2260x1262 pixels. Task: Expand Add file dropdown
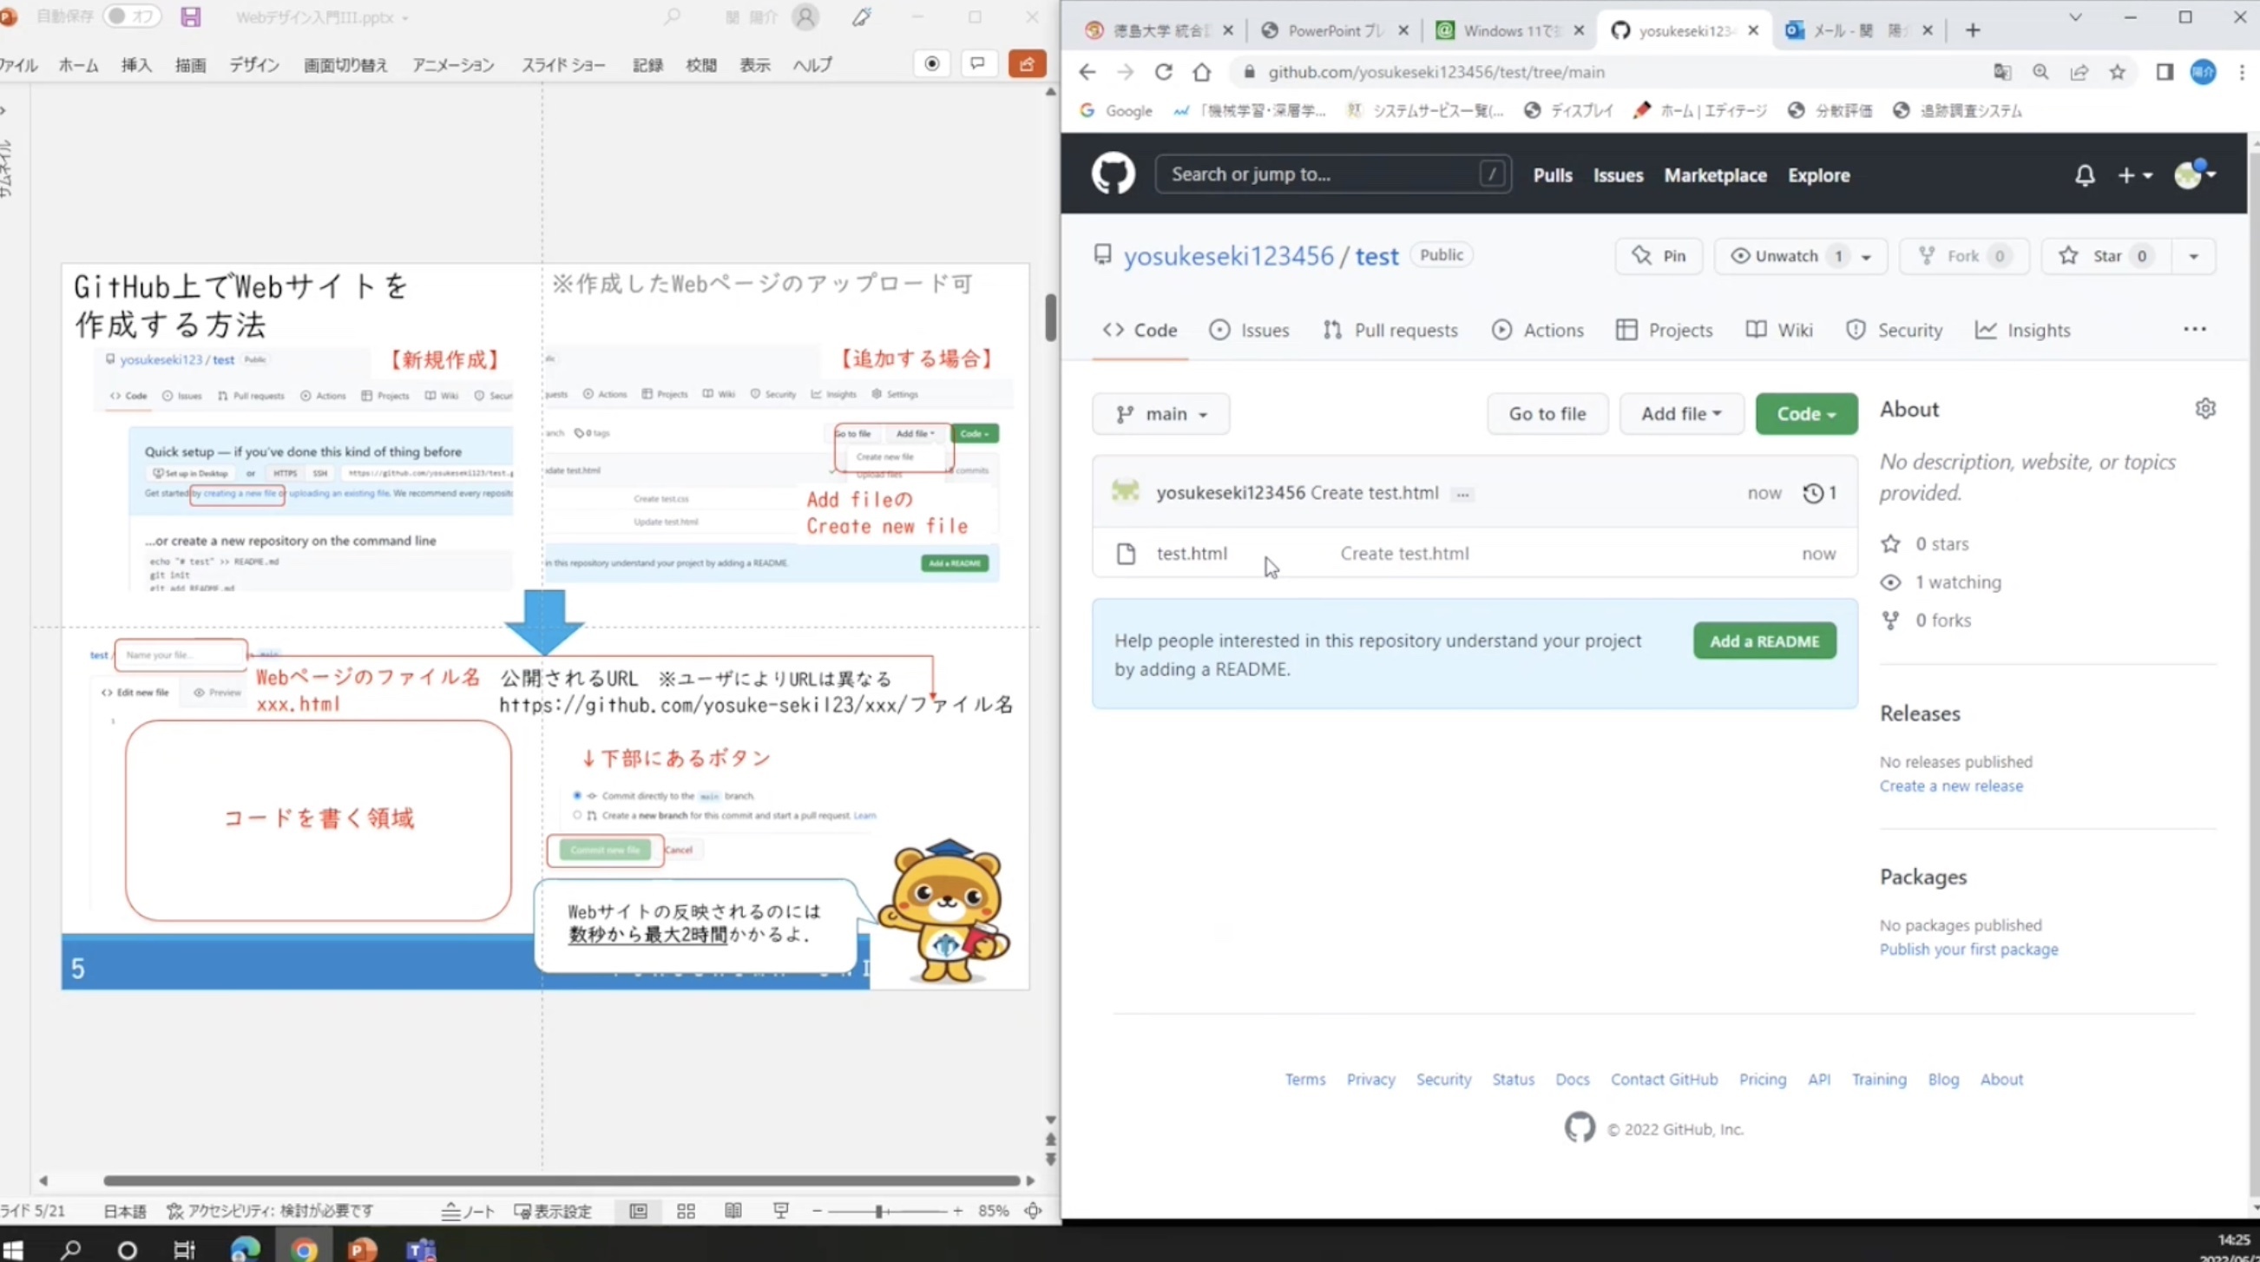[x=1681, y=413]
